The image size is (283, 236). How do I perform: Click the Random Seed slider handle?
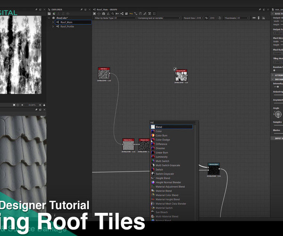(x=274, y=70)
